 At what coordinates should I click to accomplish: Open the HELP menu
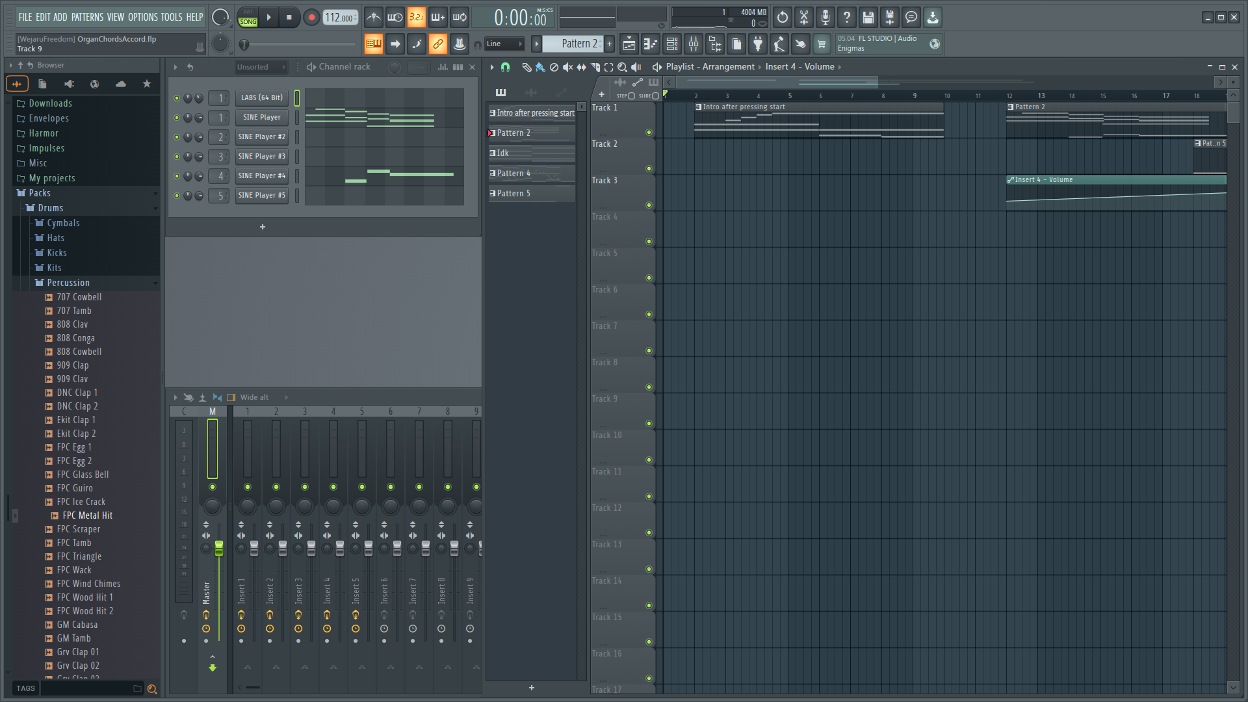click(x=194, y=17)
